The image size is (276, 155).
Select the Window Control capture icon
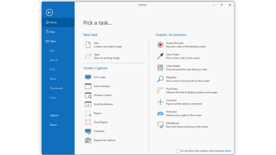[x=88, y=95]
